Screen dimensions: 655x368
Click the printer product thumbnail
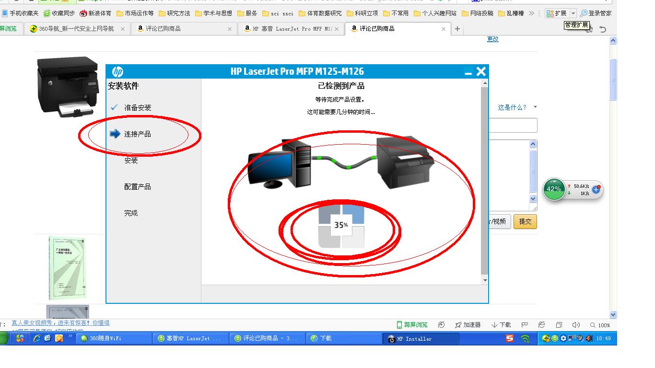[68, 87]
